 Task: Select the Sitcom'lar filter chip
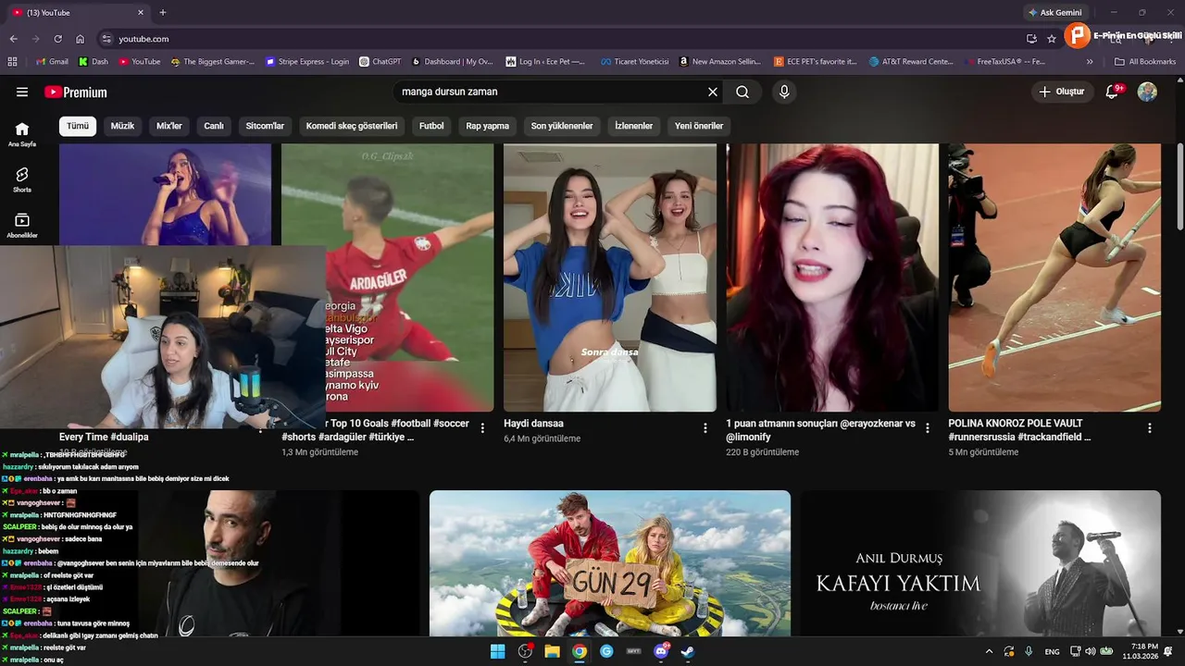coord(265,126)
